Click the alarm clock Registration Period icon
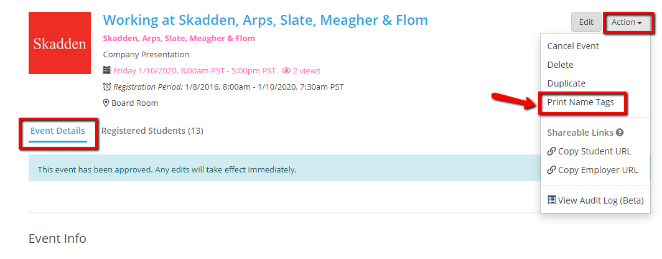 tap(106, 87)
